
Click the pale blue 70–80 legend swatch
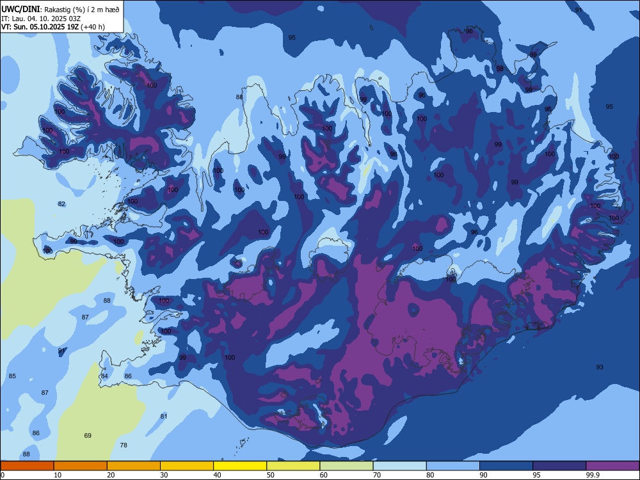(400, 466)
